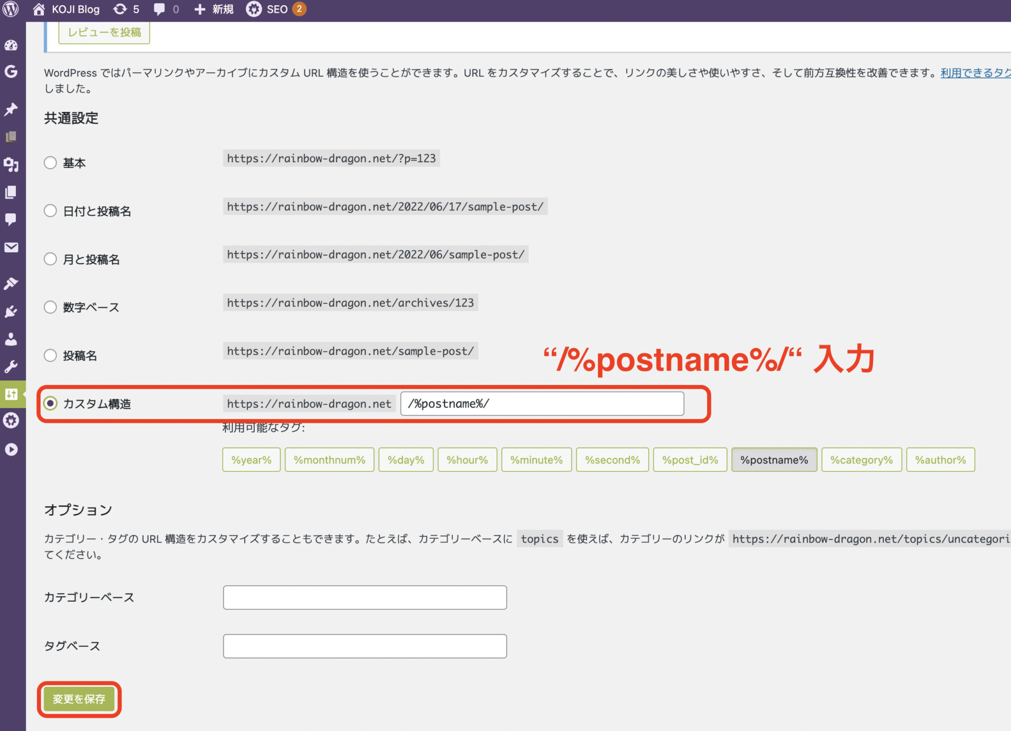Select the 基本 permalink radio button
The height and width of the screenshot is (731, 1011).
click(50, 163)
